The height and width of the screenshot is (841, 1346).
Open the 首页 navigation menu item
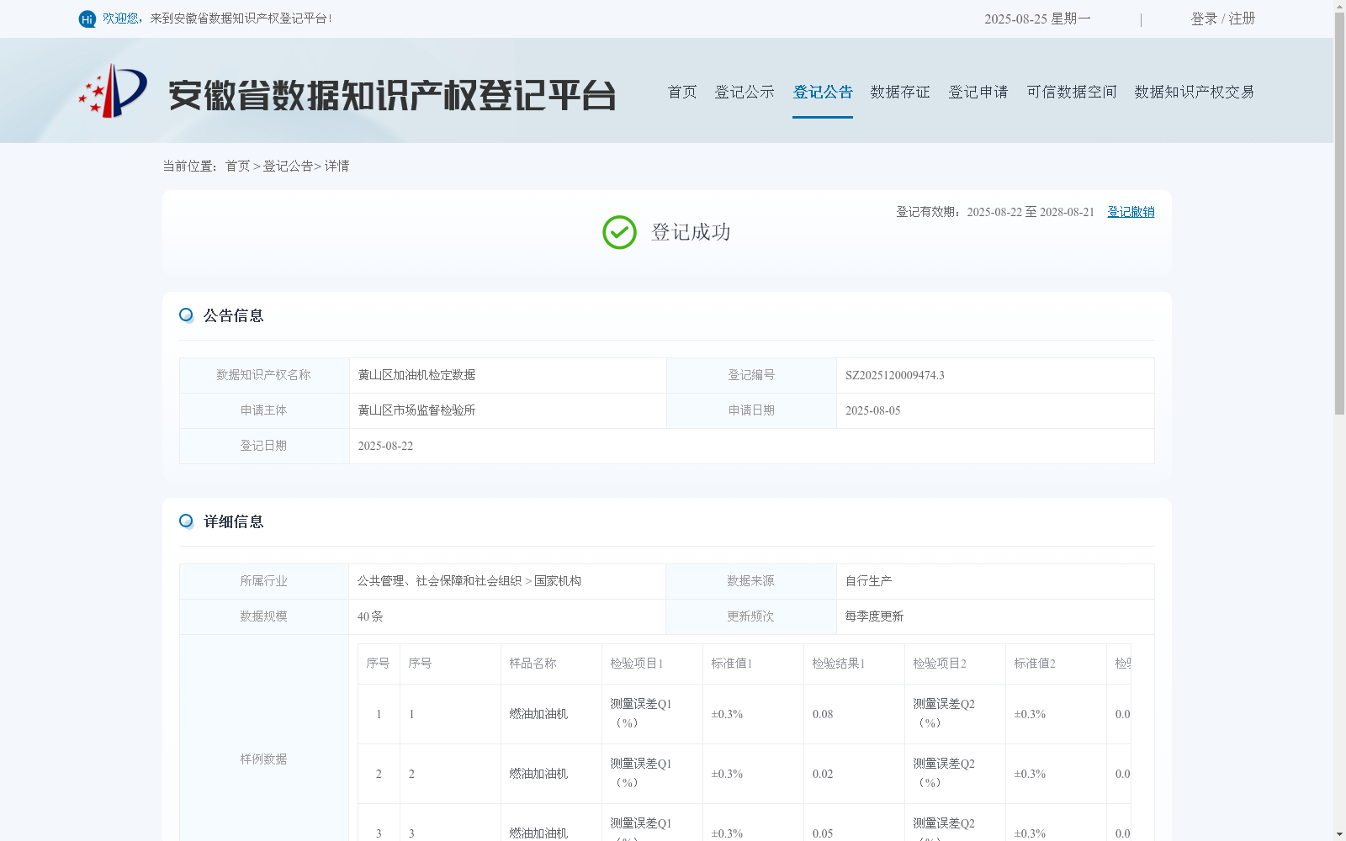(x=682, y=92)
